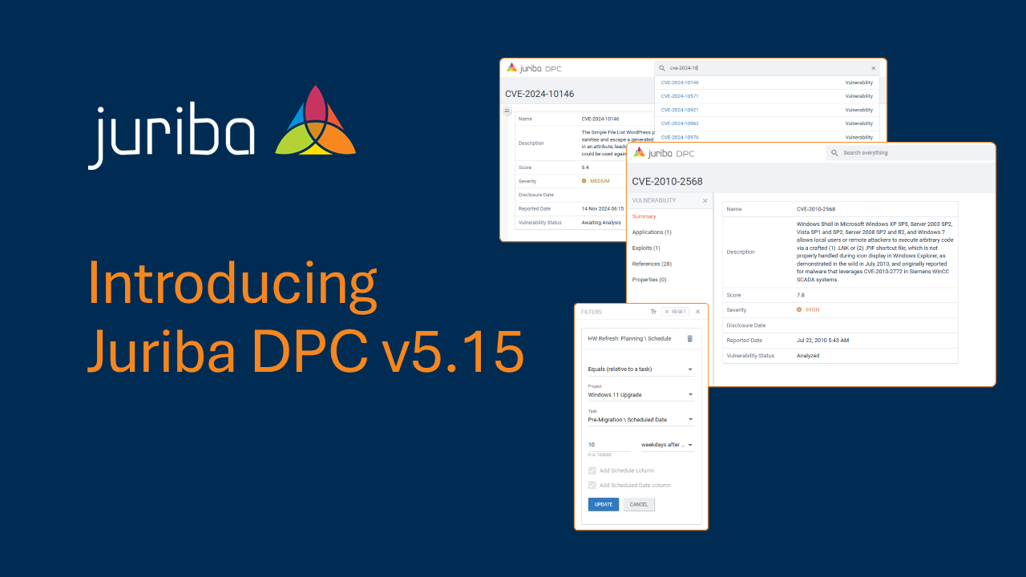Open search result CVE-2024-10571
The image size is (1026, 577).
[x=680, y=96]
